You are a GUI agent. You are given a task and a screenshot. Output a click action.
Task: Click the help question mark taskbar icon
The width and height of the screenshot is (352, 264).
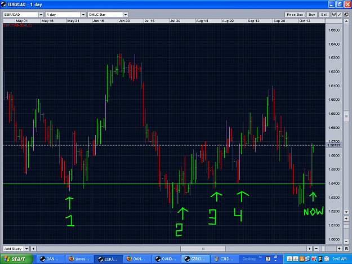point(268,259)
